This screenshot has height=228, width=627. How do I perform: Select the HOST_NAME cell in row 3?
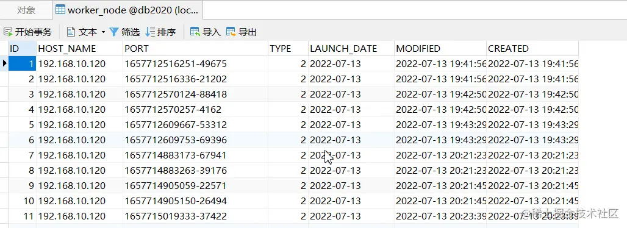pos(79,94)
